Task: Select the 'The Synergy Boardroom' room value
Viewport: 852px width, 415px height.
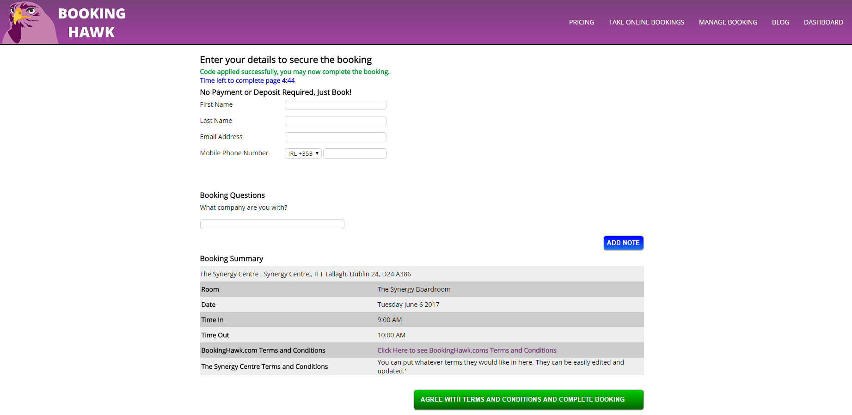Action: [414, 289]
